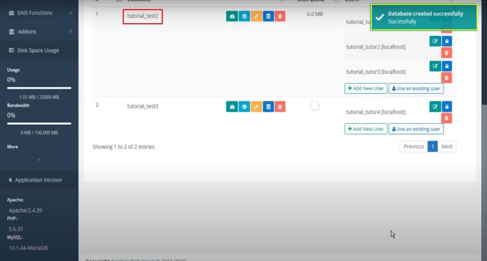The image size is (487, 261).
Task: Select page 1 in pagination
Action: coord(432,146)
